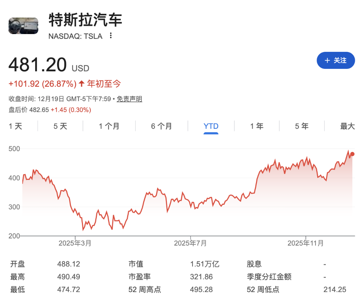Click the Tesla company logo image
The height and width of the screenshot is (302, 363).
point(23,26)
